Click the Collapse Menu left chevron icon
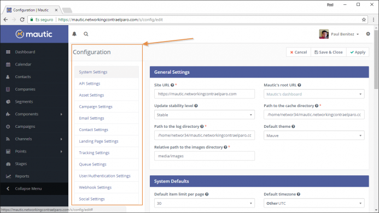The height and width of the screenshot is (213, 379). click(8, 188)
